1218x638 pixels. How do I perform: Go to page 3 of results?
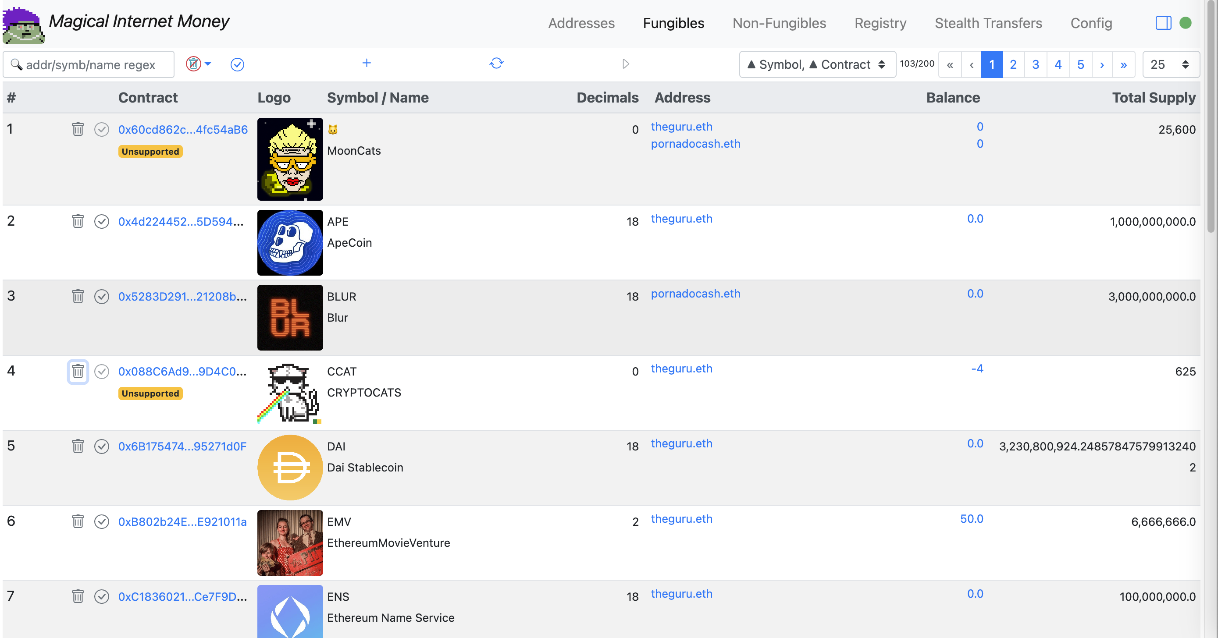point(1035,64)
